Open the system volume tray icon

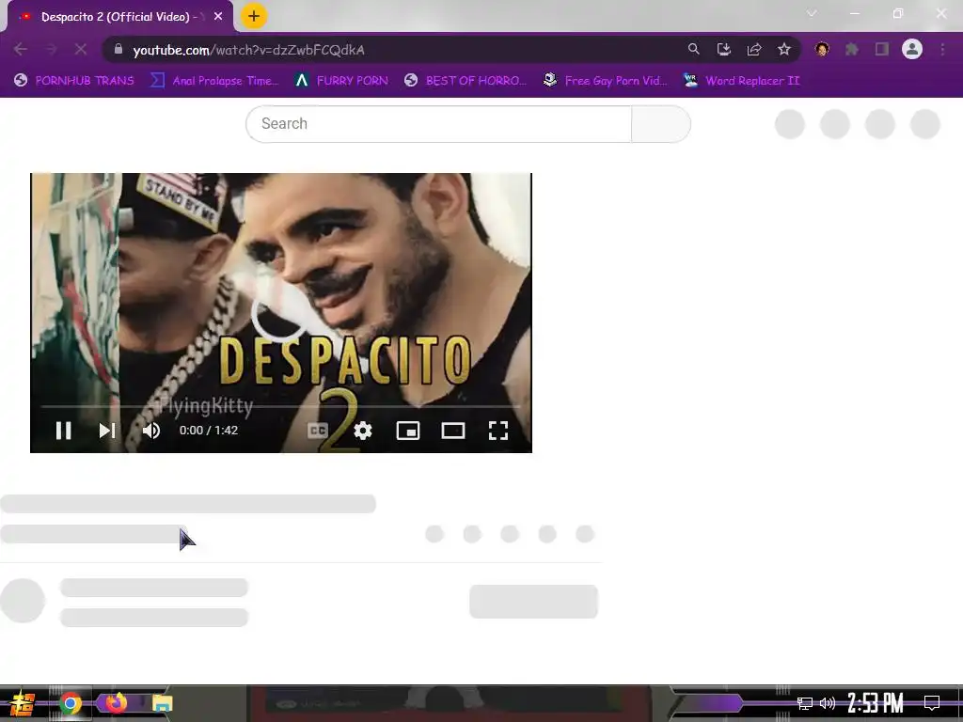(828, 703)
